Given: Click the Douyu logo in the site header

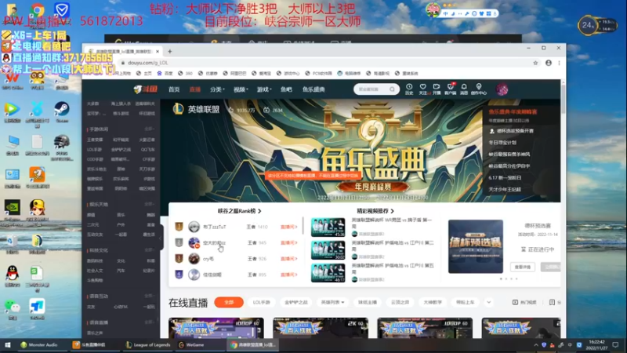Looking at the screenshot, I should pos(145,89).
